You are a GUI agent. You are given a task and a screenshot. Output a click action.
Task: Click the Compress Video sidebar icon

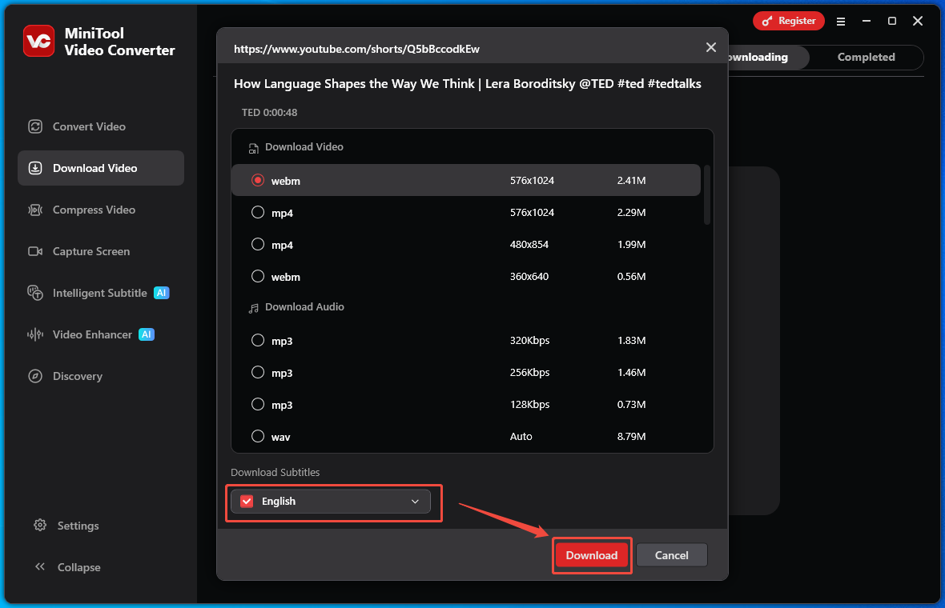[35, 210]
